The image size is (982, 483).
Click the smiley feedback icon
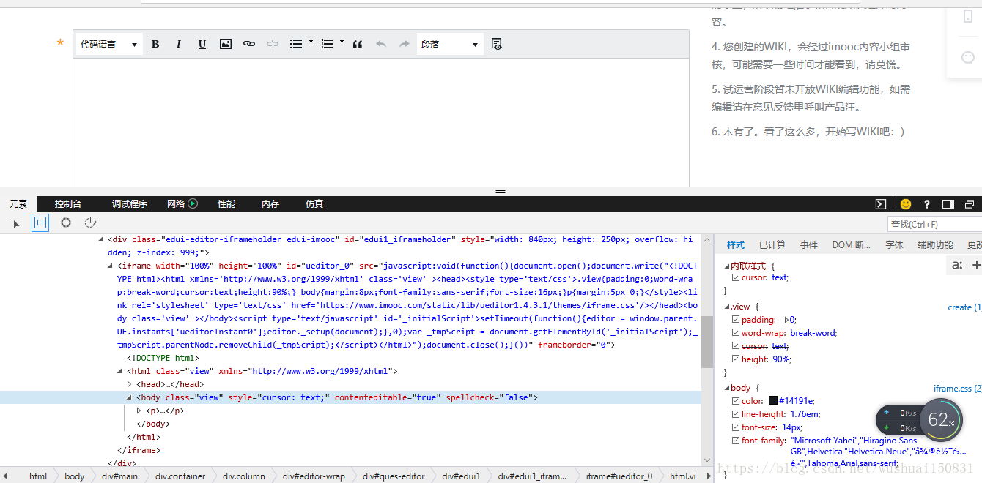click(x=906, y=204)
